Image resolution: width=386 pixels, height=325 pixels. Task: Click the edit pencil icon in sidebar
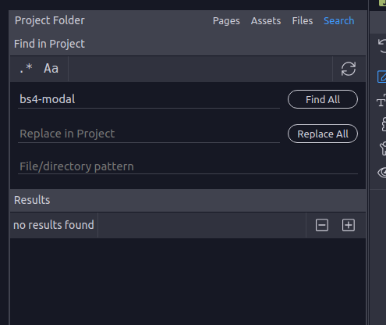coord(381,77)
